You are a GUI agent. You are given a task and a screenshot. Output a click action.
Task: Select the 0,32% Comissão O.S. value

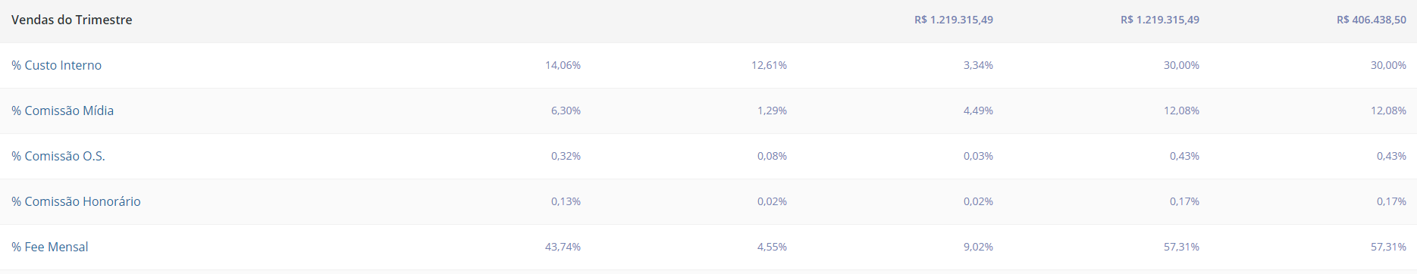pos(566,156)
